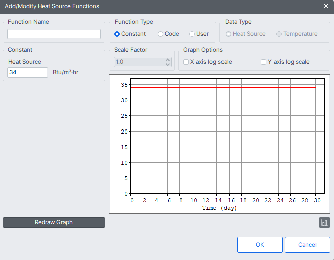Click the Time (day) axis label
The width and height of the screenshot is (334, 260).
(x=219, y=208)
